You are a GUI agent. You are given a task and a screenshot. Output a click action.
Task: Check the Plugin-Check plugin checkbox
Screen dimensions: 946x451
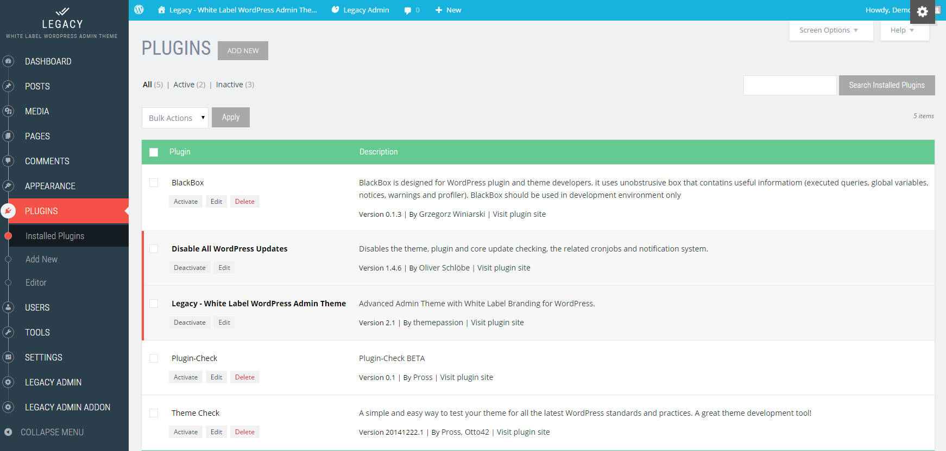click(x=154, y=358)
